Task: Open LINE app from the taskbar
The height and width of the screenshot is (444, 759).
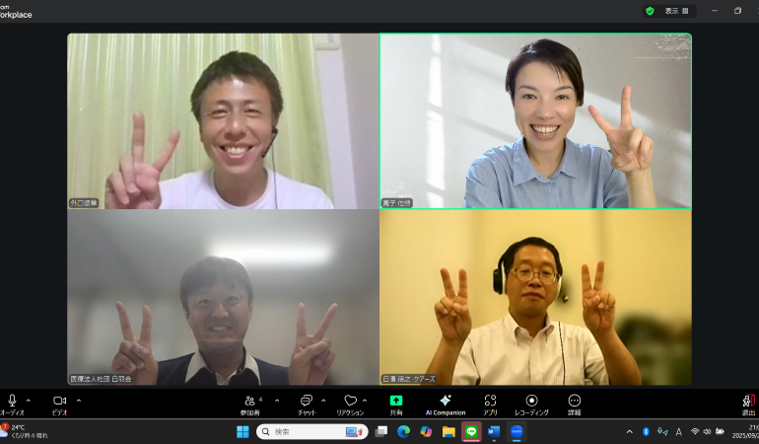Action: click(x=471, y=431)
